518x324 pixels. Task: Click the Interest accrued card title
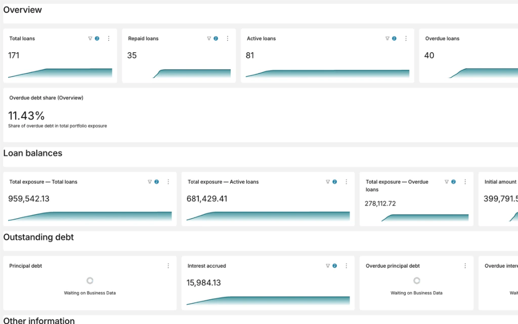point(207,266)
